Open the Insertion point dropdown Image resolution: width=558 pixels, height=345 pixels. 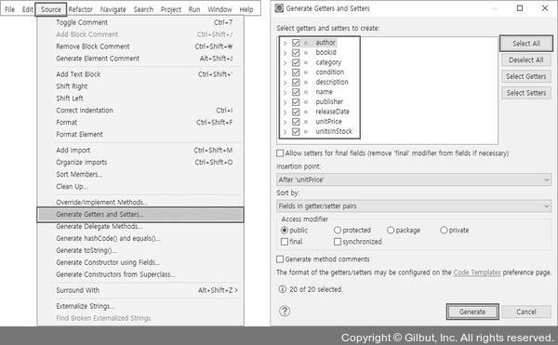click(414, 179)
